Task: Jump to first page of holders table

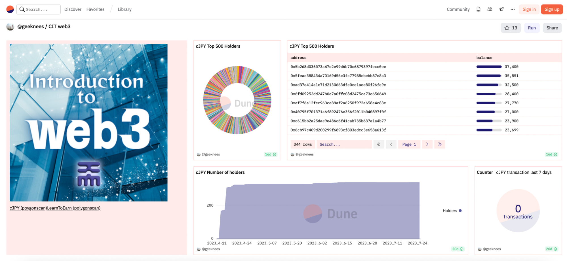Action: click(x=379, y=144)
